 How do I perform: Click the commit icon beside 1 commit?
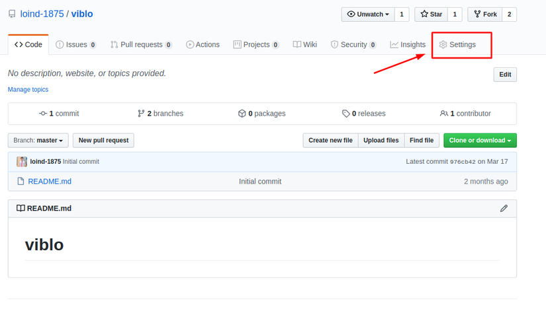coord(43,114)
